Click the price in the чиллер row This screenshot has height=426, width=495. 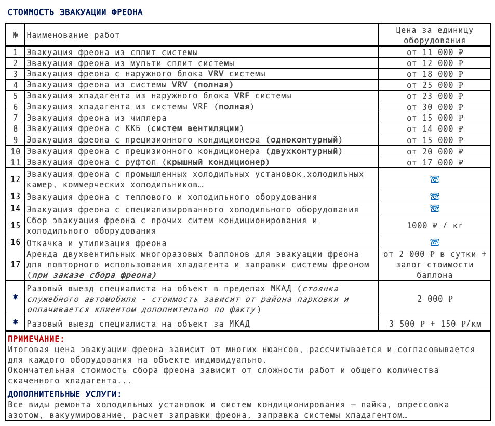coord(434,118)
